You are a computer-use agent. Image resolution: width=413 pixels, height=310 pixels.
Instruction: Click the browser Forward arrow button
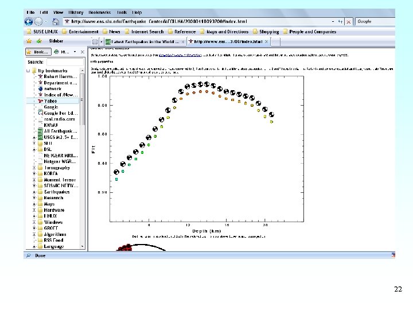click(38, 22)
